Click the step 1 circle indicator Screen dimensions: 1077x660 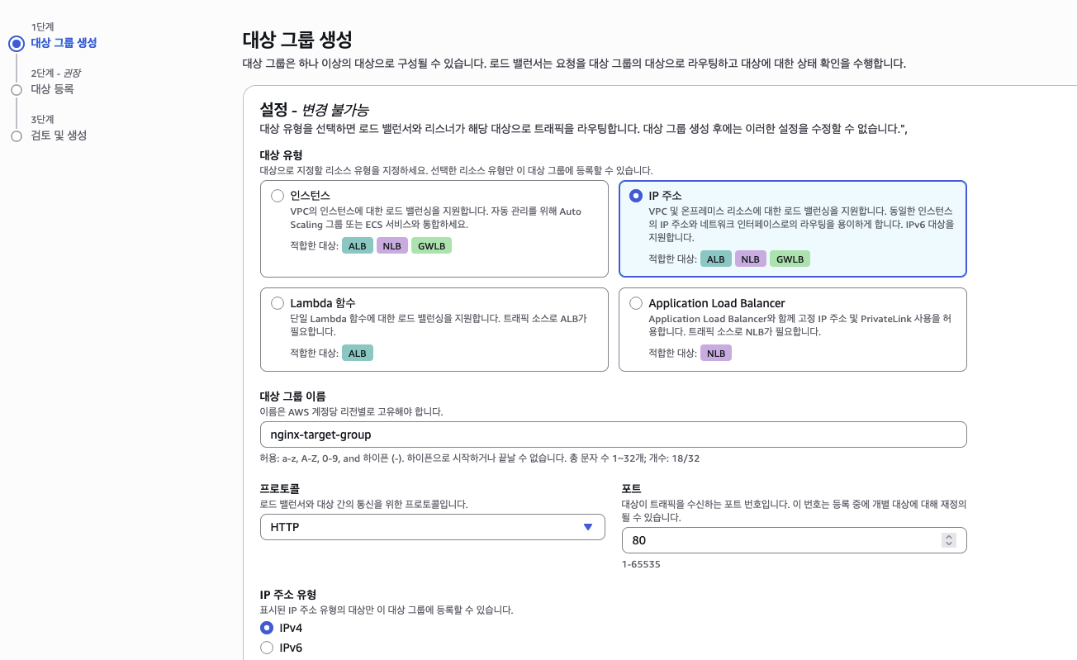17,43
